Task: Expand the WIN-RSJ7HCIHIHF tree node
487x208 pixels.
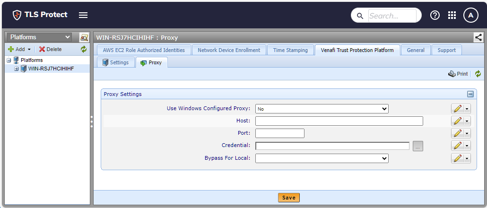Action: (x=17, y=69)
